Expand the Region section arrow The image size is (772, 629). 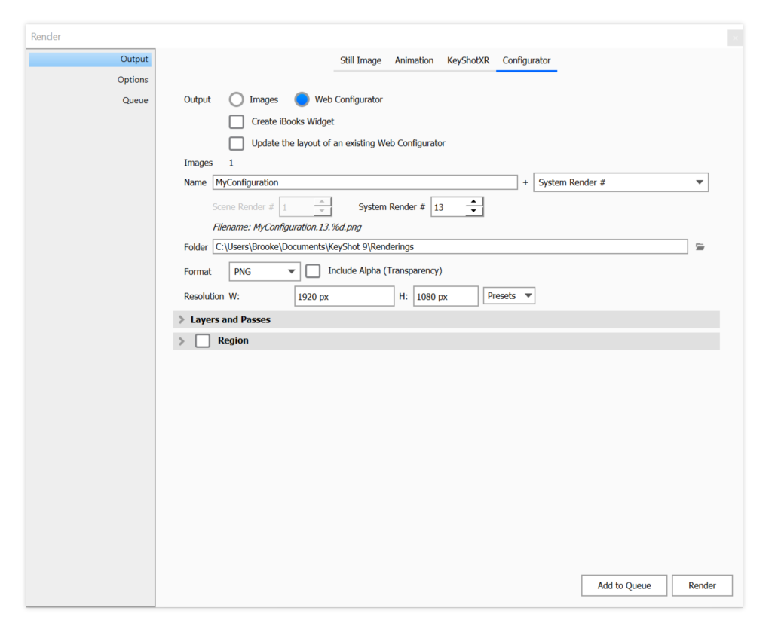182,341
